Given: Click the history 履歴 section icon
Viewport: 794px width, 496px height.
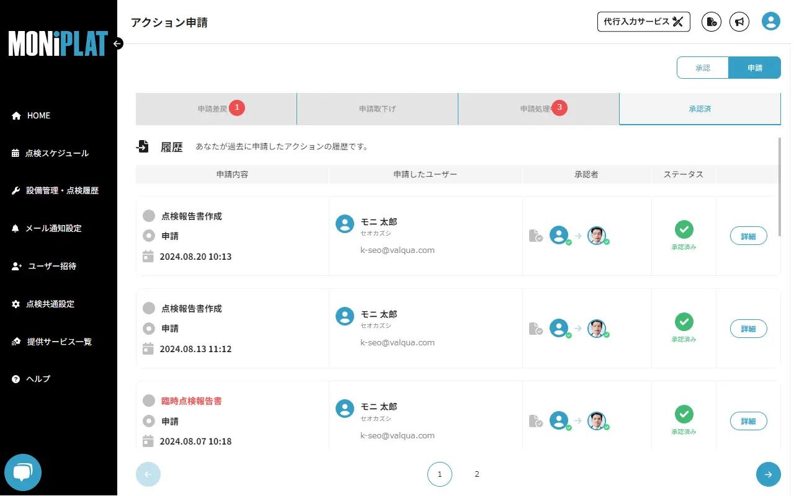Looking at the screenshot, I should [x=143, y=147].
